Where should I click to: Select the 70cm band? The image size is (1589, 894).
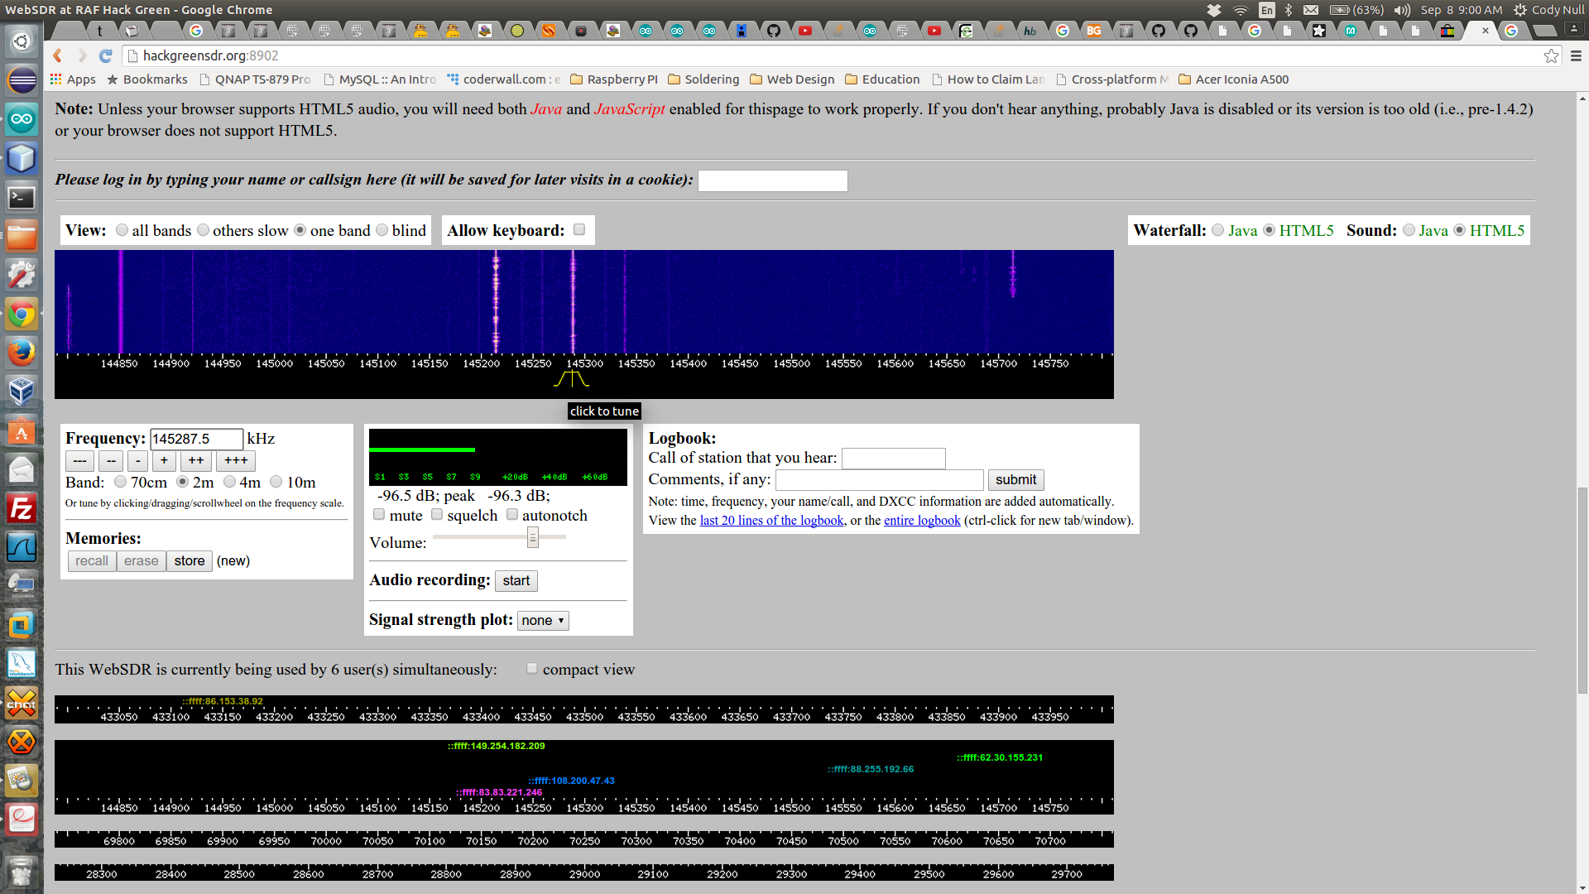tap(121, 482)
